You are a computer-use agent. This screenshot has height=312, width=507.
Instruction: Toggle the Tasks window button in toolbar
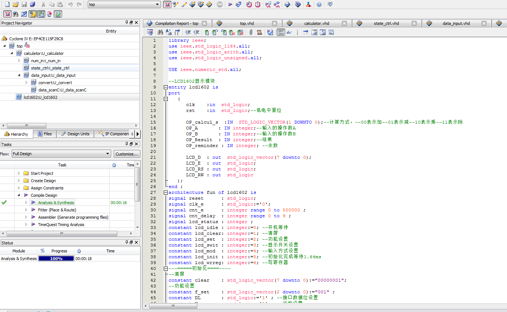(58, 14)
